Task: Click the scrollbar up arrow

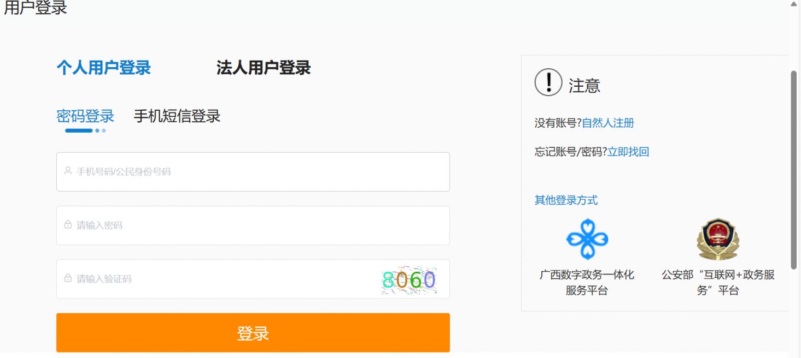Action: [794, 4]
